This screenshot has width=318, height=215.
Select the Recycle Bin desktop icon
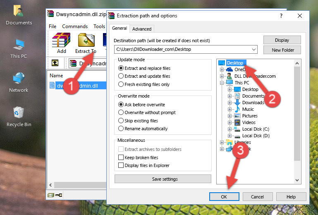point(19,117)
